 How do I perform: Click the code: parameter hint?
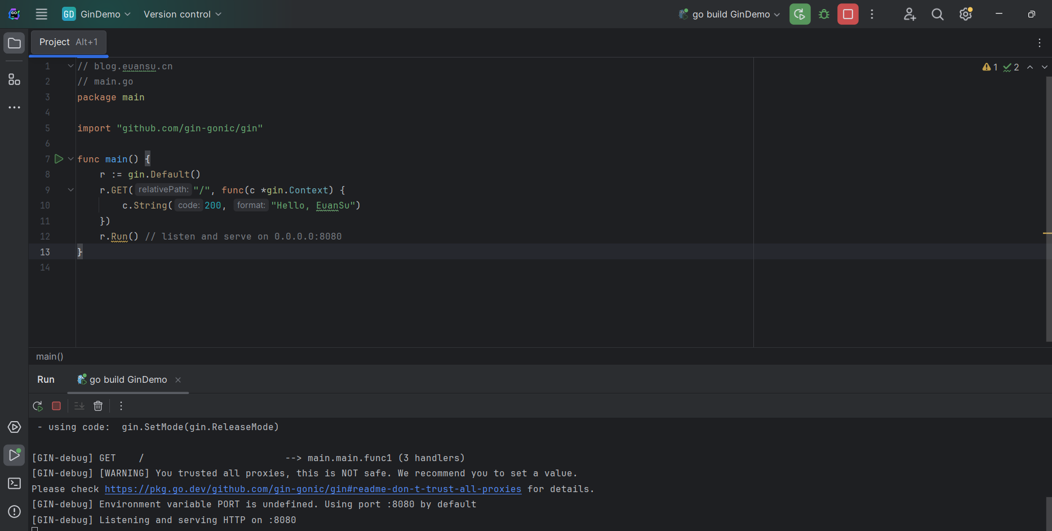189,205
